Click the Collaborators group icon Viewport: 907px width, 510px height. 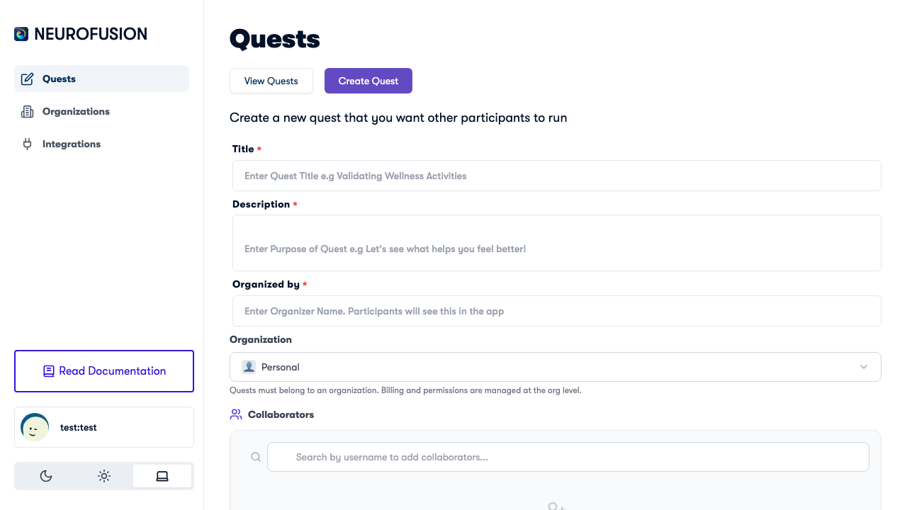[x=236, y=414]
